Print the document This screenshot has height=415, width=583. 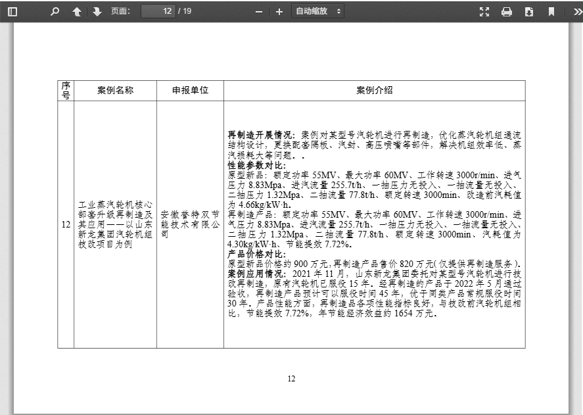[507, 11]
